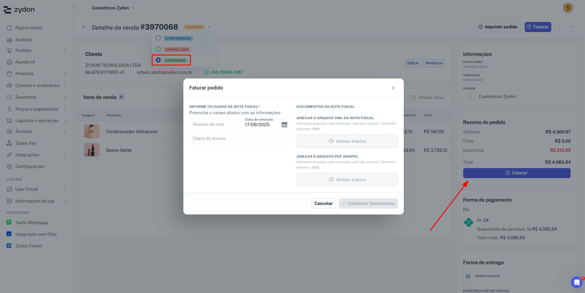Open Análises from the sidebar
This screenshot has height=293, width=585.
tap(24, 40)
